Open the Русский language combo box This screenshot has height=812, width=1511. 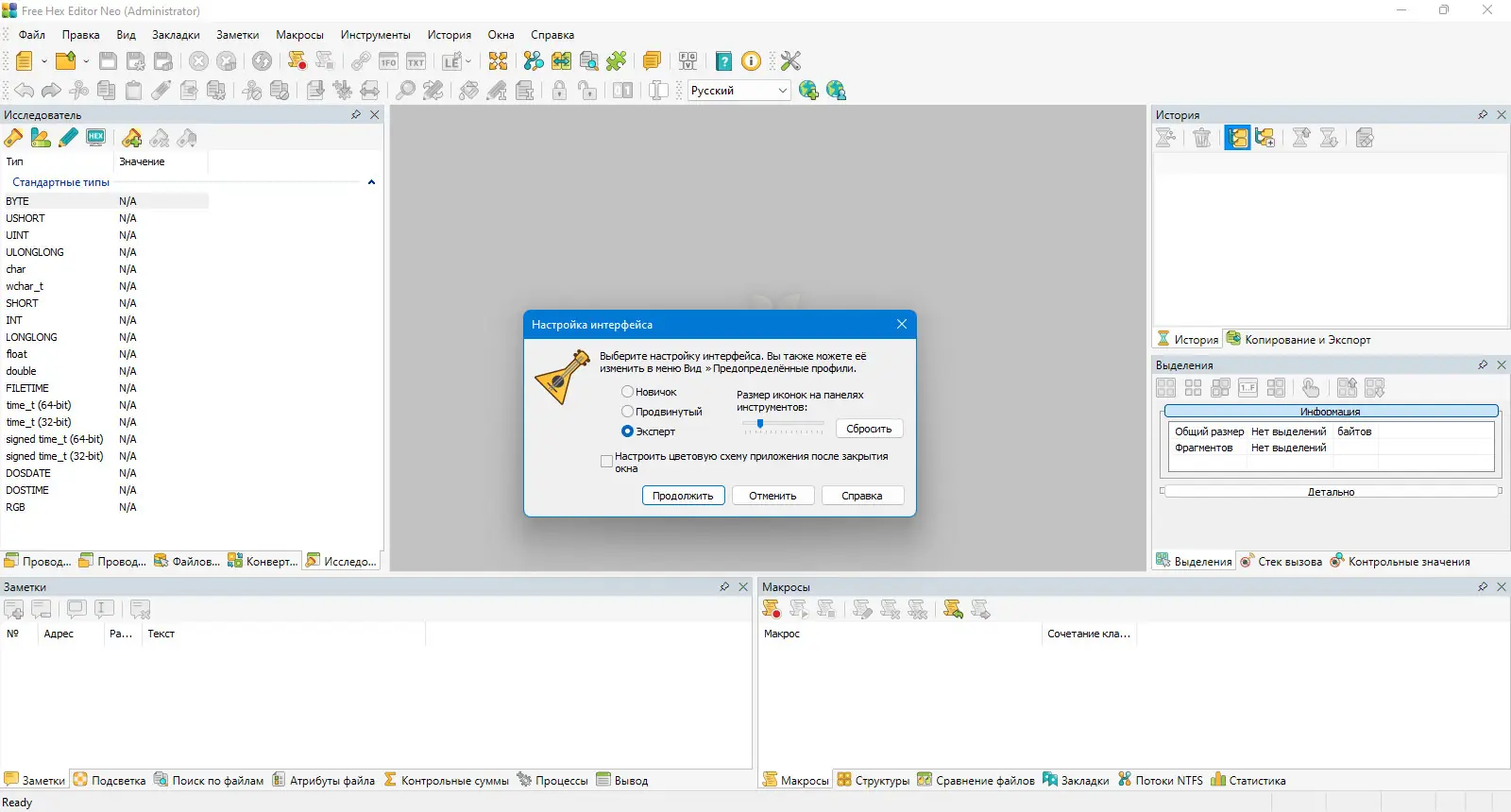click(739, 91)
